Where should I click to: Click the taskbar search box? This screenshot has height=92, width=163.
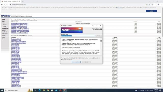(19, 90)
